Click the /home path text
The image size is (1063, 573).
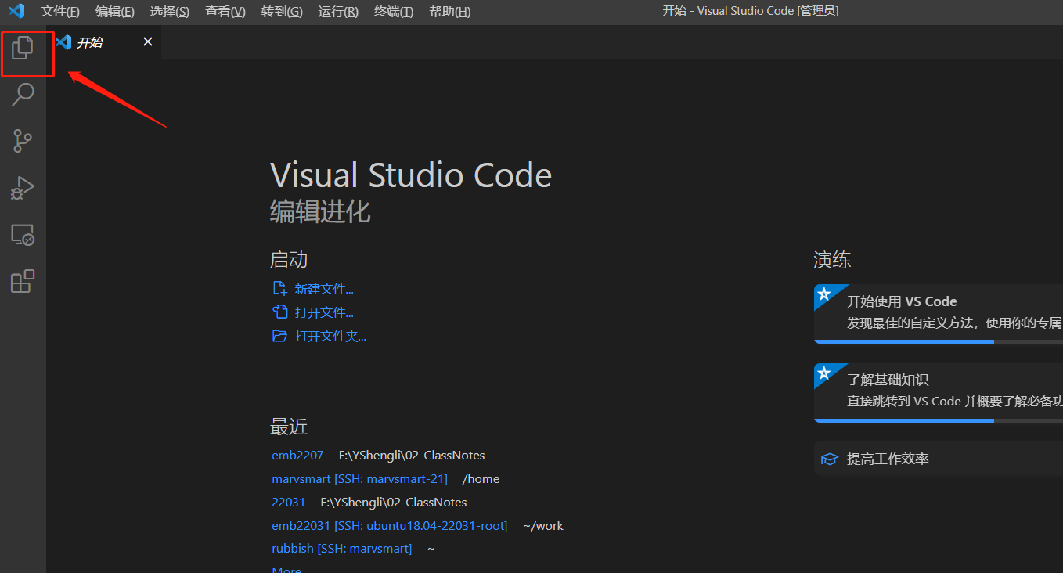(481, 479)
